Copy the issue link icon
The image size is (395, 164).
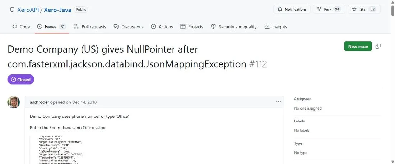coord(378,46)
